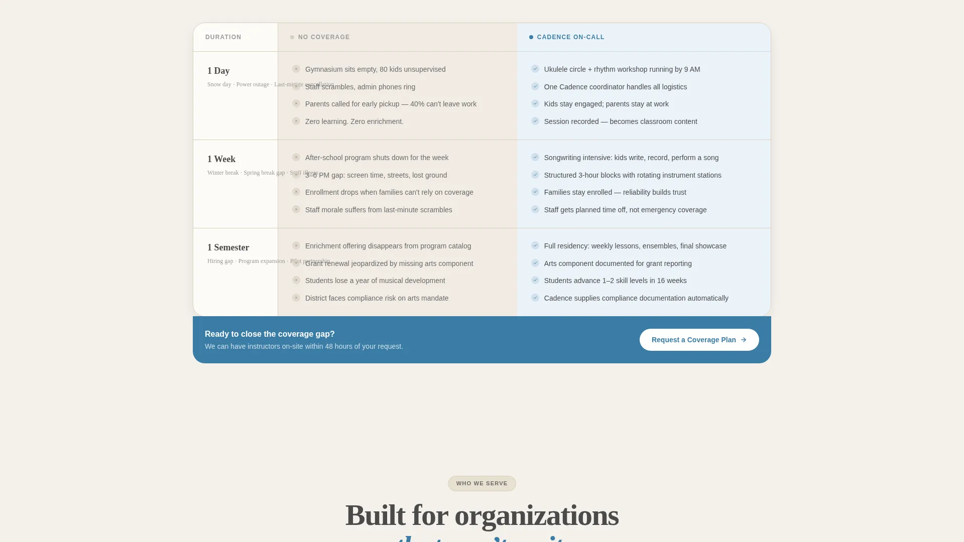
Task: Click x icon beside 'District faces compliance risk'
Action: 296,298
